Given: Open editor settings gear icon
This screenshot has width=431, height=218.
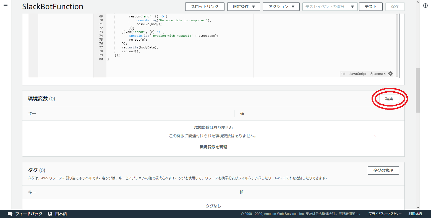Looking at the screenshot, I should click(x=390, y=74).
